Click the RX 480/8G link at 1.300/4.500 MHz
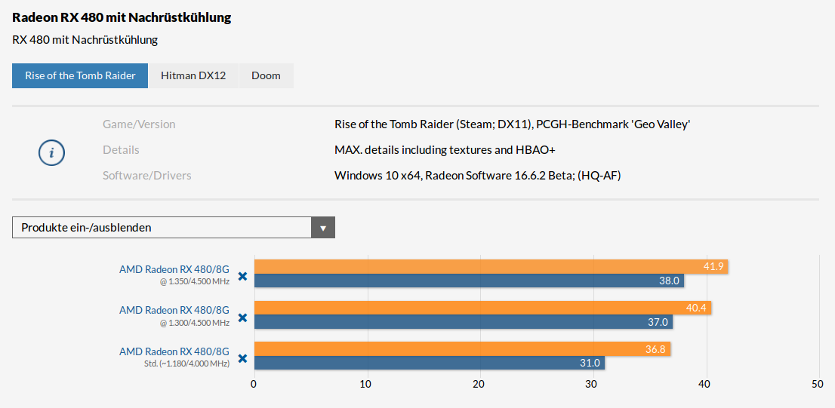 point(174,310)
